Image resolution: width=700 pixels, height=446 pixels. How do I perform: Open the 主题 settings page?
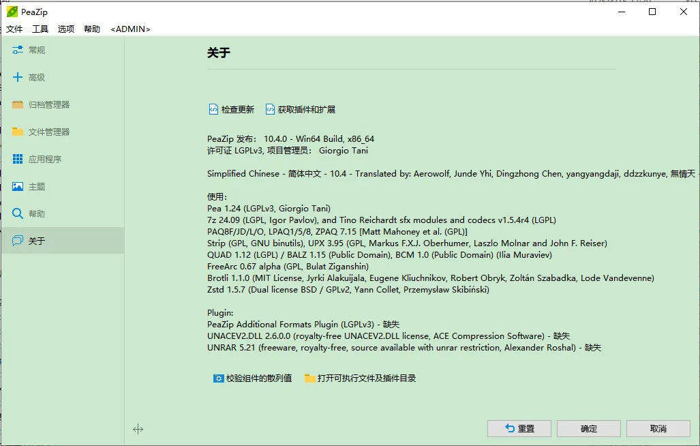63,186
